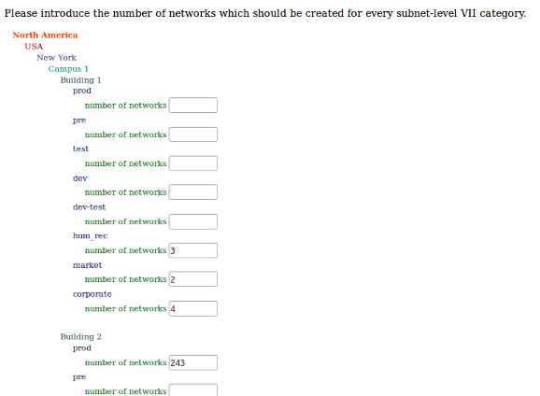Select the market field containing 2
Screen dimensions: 540x396
click(193, 279)
